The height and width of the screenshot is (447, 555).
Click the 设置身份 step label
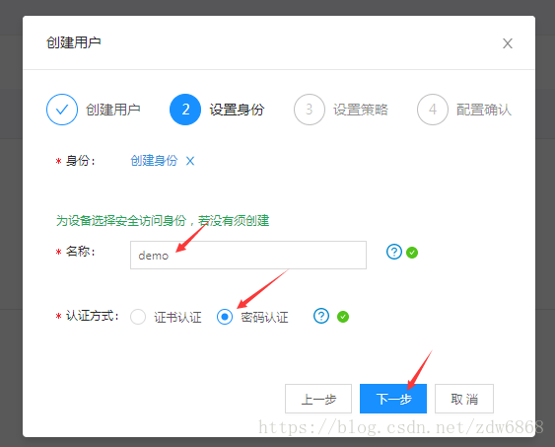(x=237, y=110)
